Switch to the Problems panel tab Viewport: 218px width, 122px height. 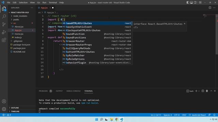[45, 91]
